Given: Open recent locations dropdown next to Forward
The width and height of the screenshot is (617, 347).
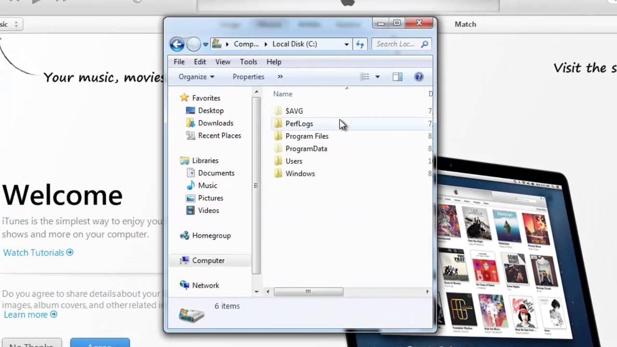Looking at the screenshot, I should (205, 44).
